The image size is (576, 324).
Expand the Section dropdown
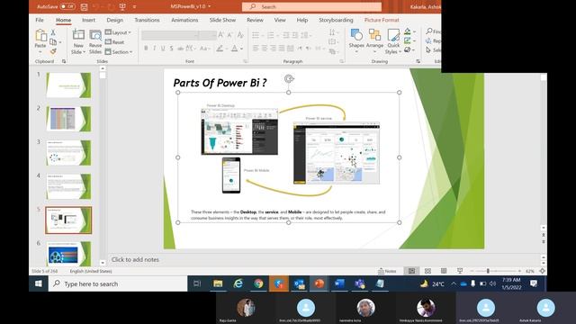click(119, 52)
